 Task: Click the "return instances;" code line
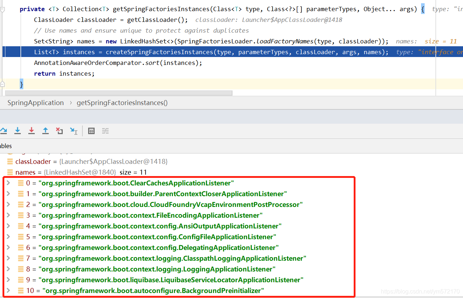[65, 74]
